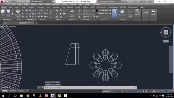Screen dimensions: 174x98
Task: Expand the Modeling panel
Action: [x=7, y=20]
